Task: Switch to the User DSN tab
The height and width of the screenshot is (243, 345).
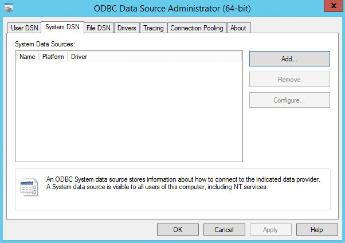Action: click(24, 28)
